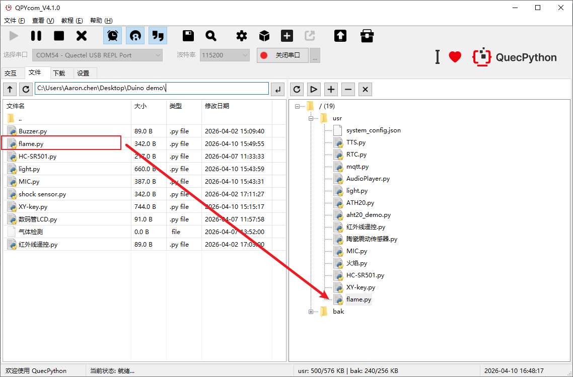Toggle the alarm clock timestamp button

coord(113,36)
